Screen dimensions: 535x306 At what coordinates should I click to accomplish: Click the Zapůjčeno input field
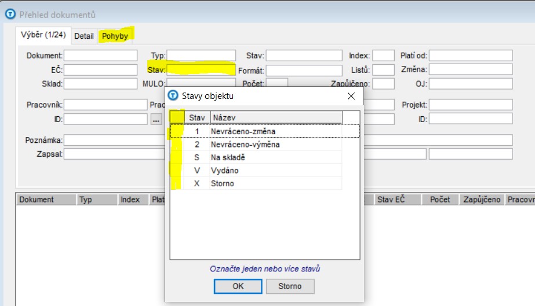pyautogui.click(x=384, y=84)
